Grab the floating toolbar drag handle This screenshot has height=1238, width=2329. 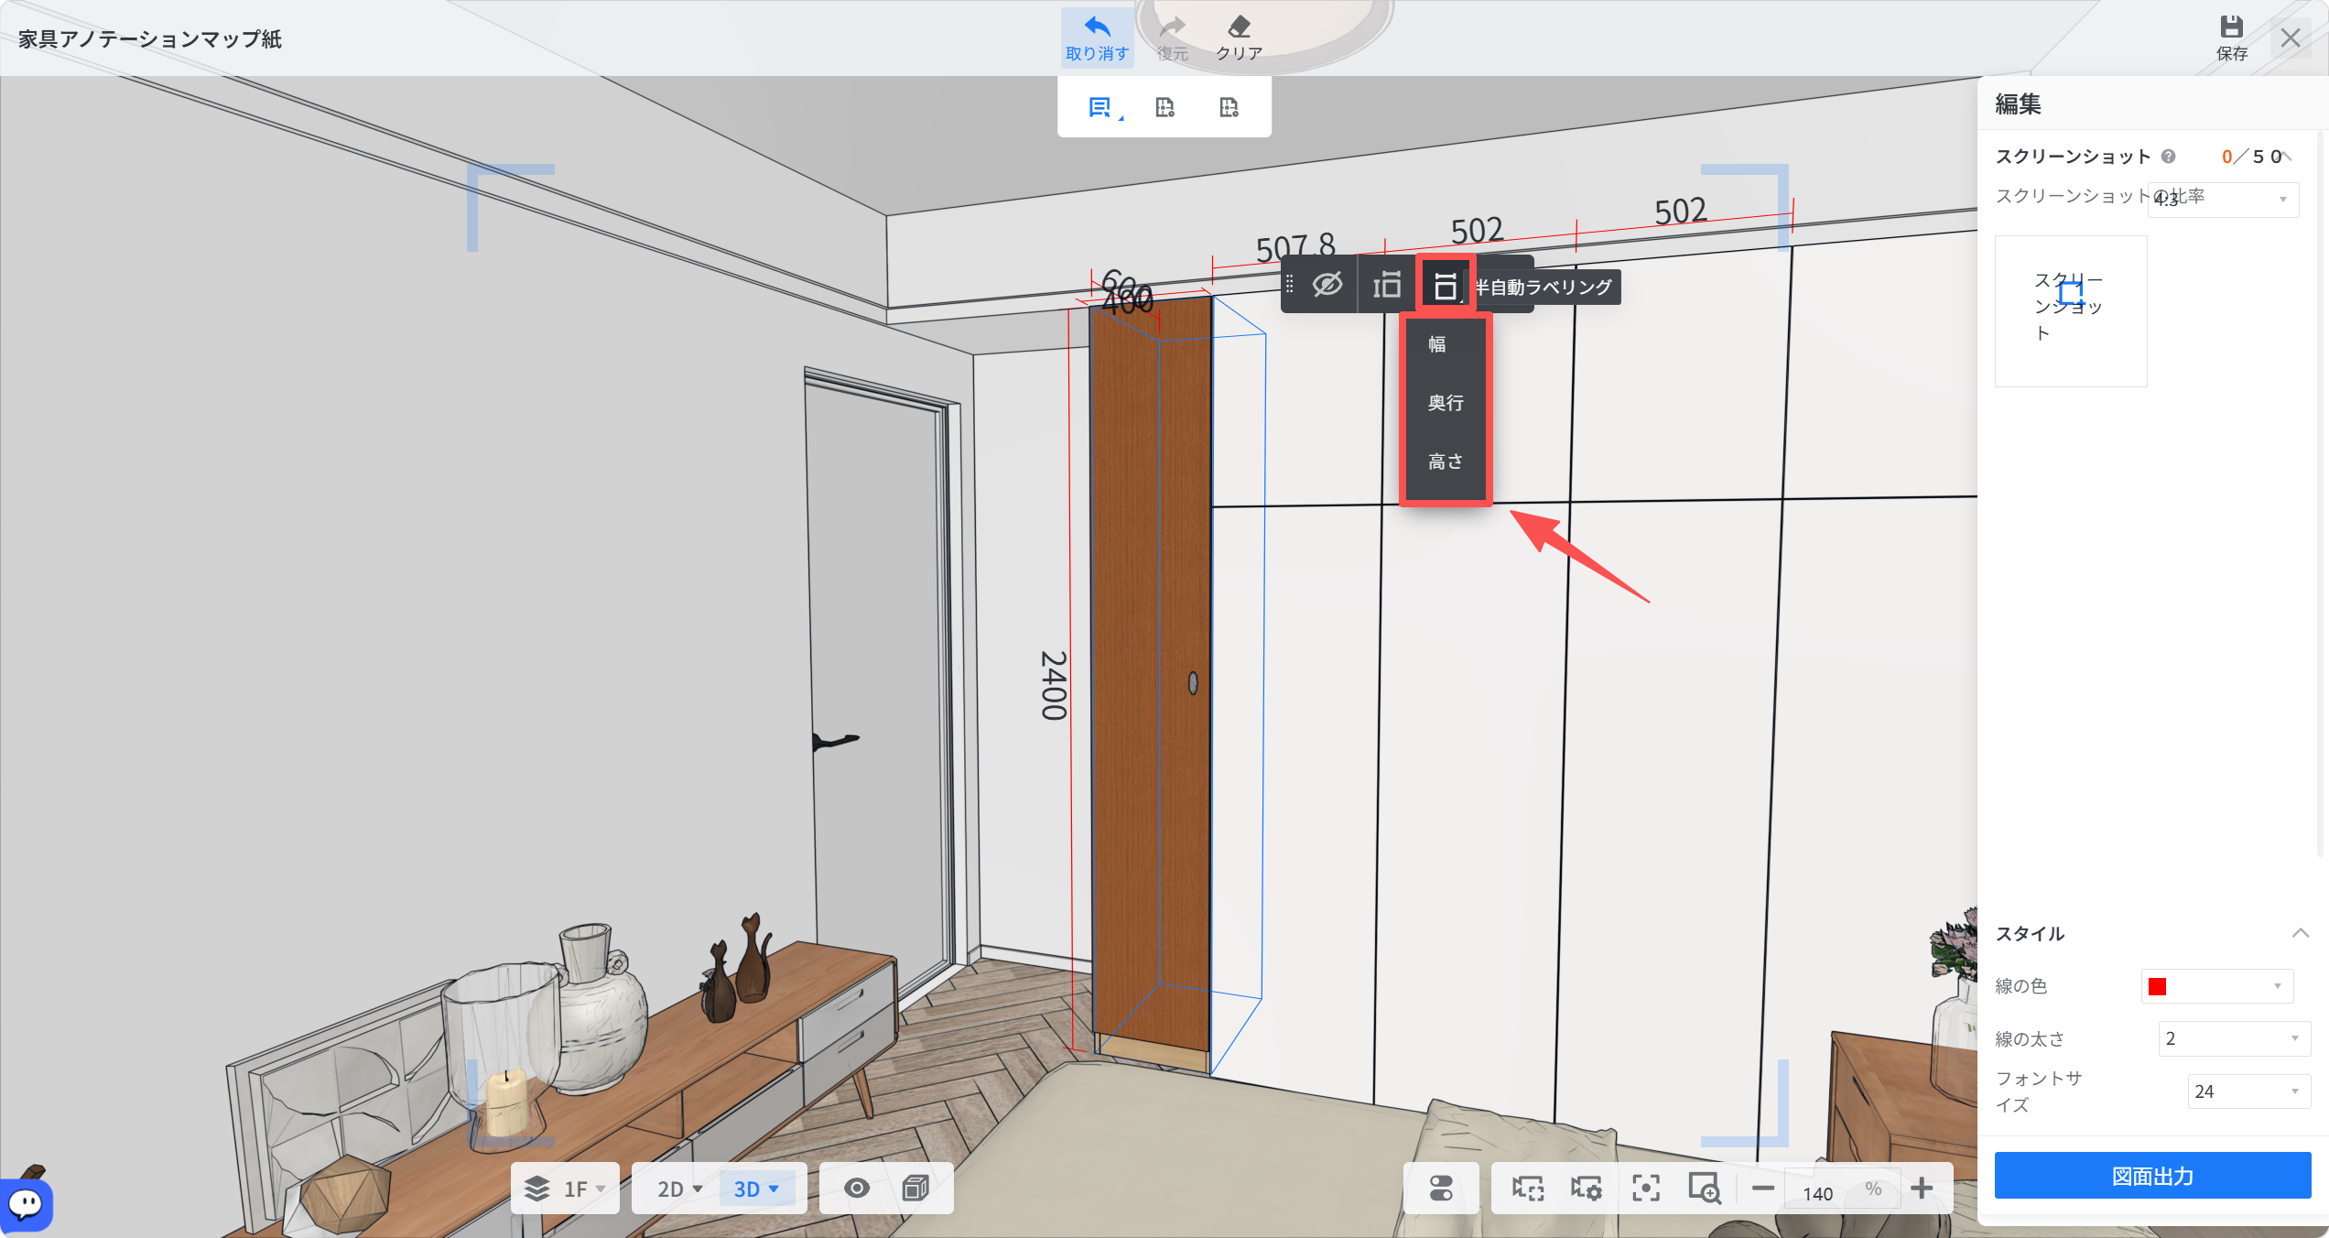click(x=1290, y=285)
